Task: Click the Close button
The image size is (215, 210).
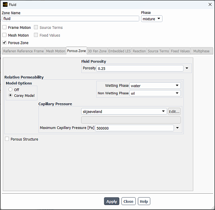Action: click(129, 201)
